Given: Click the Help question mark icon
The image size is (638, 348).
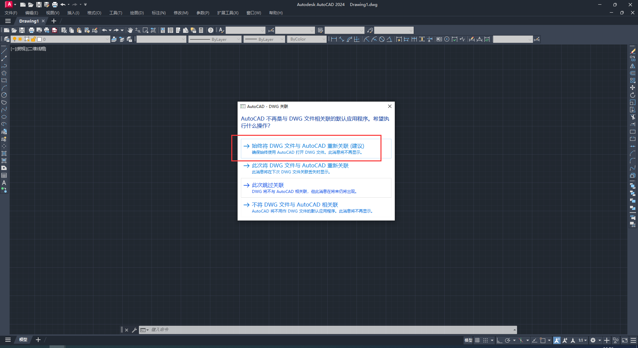Looking at the screenshot, I should click(211, 30).
